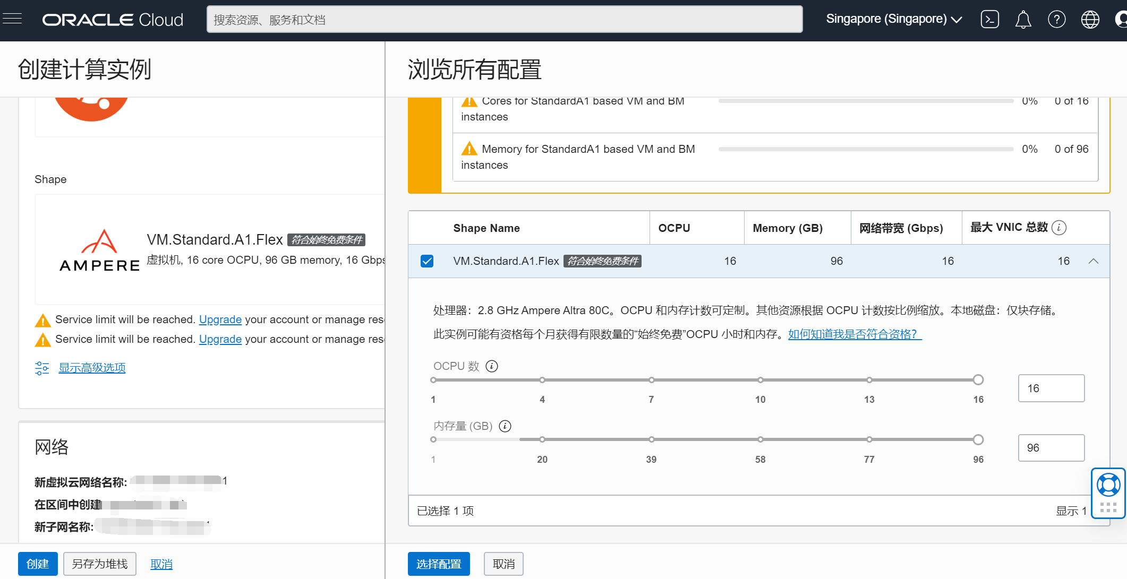The height and width of the screenshot is (579, 1127).
Task: Click the 选择配置 button
Action: point(439,564)
